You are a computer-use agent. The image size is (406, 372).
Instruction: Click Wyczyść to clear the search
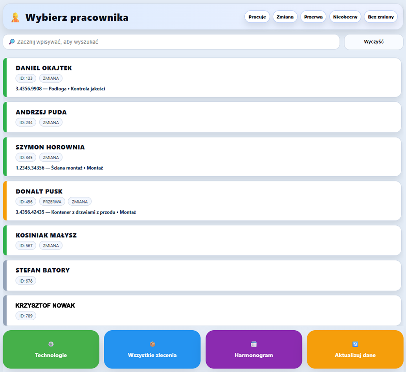(x=373, y=42)
